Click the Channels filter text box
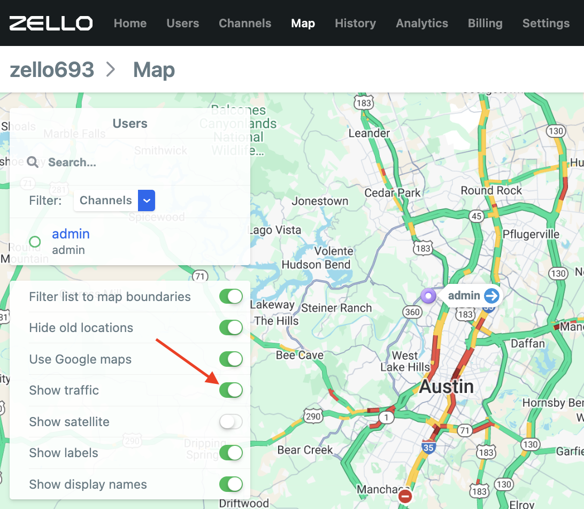The height and width of the screenshot is (509, 584). [x=106, y=200]
